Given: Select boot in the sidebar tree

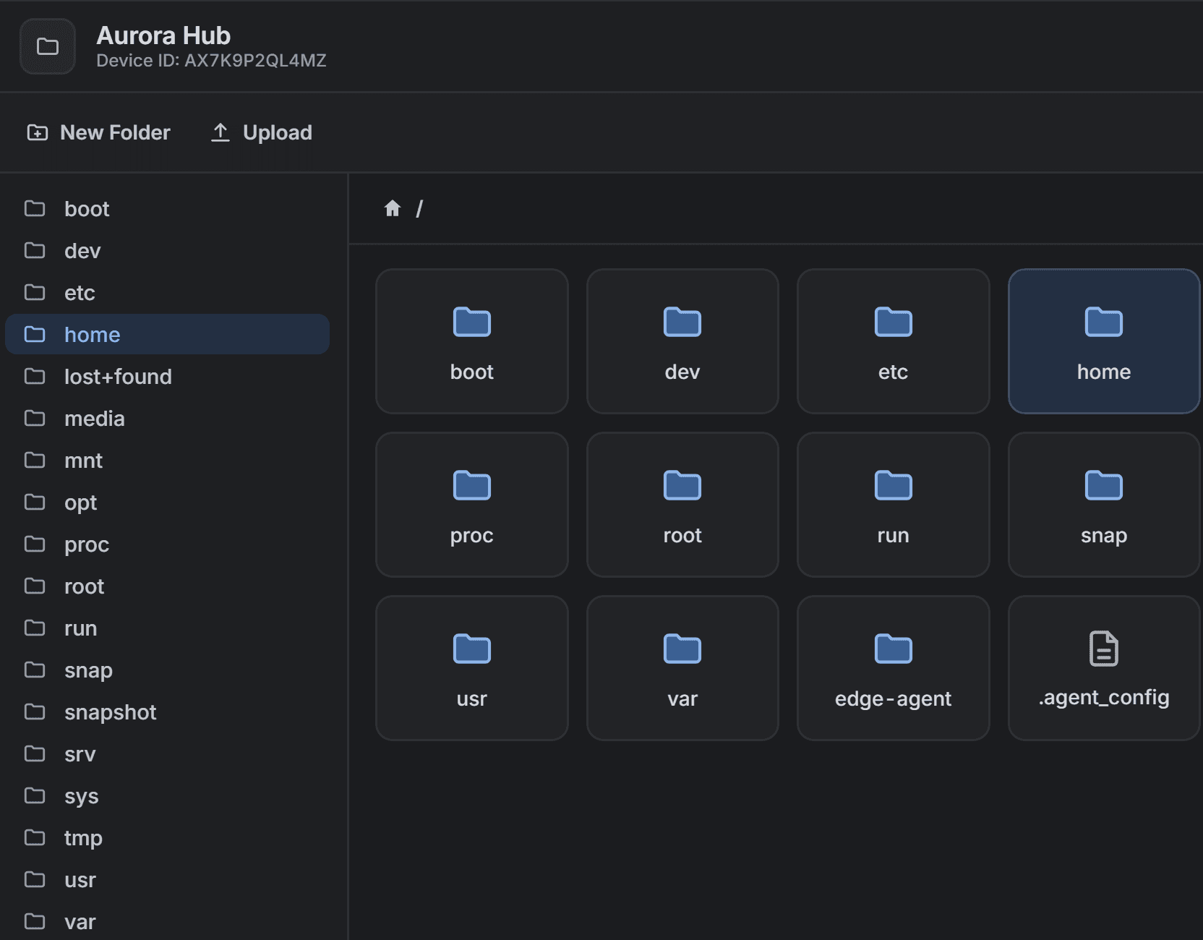Looking at the screenshot, I should click(x=168, y=209).
